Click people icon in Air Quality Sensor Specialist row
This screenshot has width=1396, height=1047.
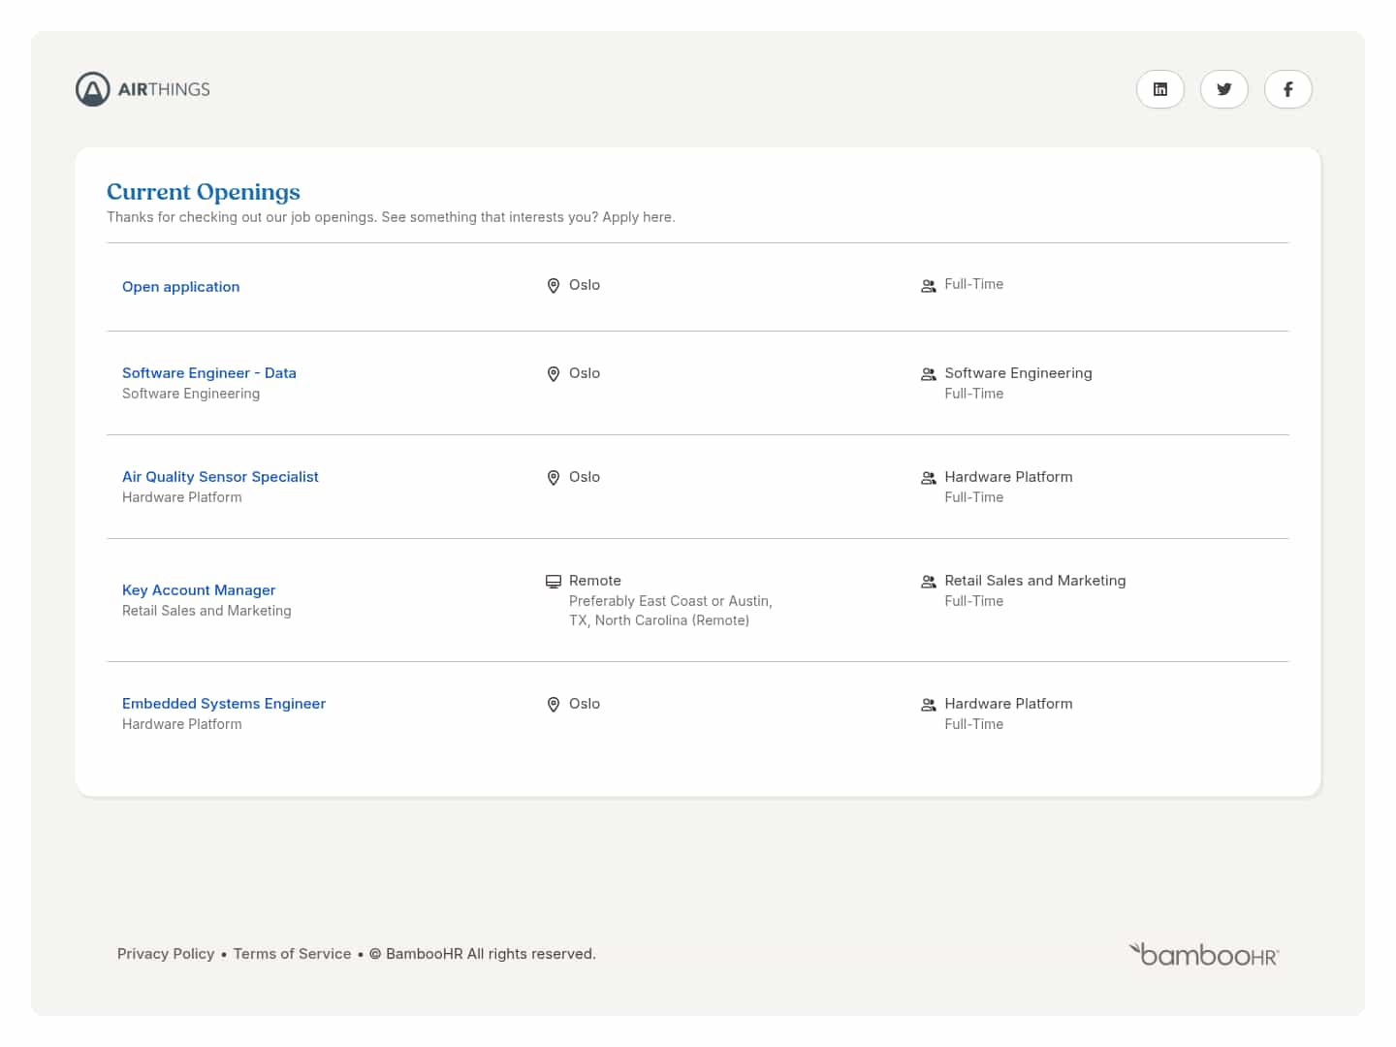pyautogui.click(x=929, y=478)
